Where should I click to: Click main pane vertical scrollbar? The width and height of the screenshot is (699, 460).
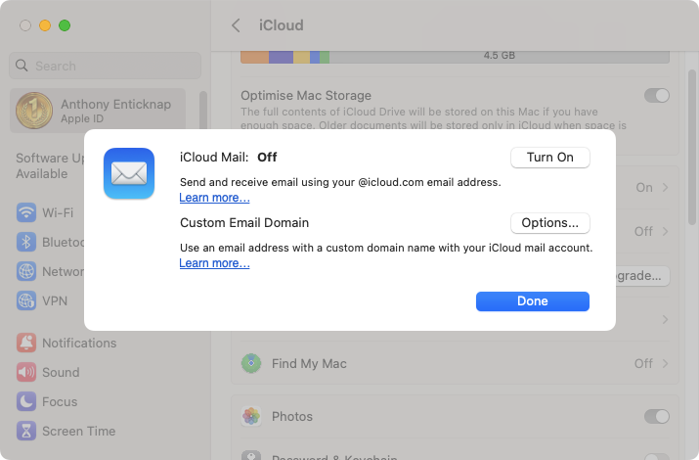point(691,147)
